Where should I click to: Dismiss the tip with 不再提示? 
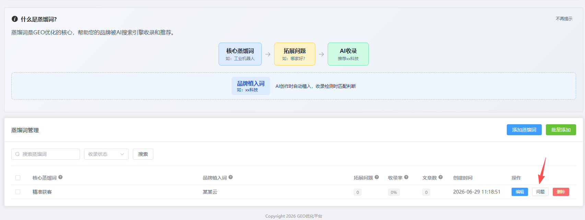[x=564, y=19]
